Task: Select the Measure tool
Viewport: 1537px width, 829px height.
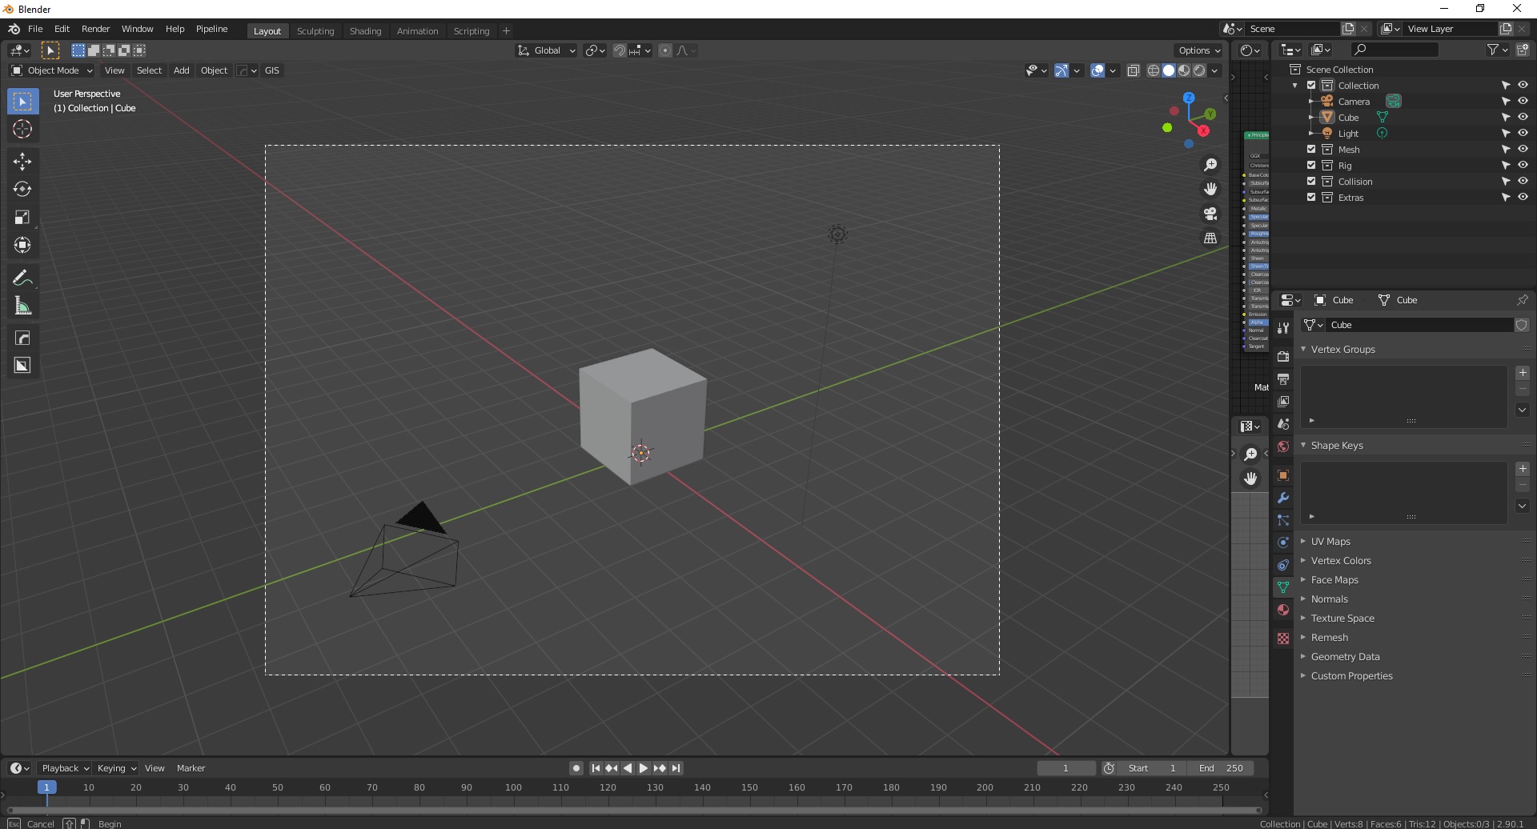Action: (x=22, y=306)
